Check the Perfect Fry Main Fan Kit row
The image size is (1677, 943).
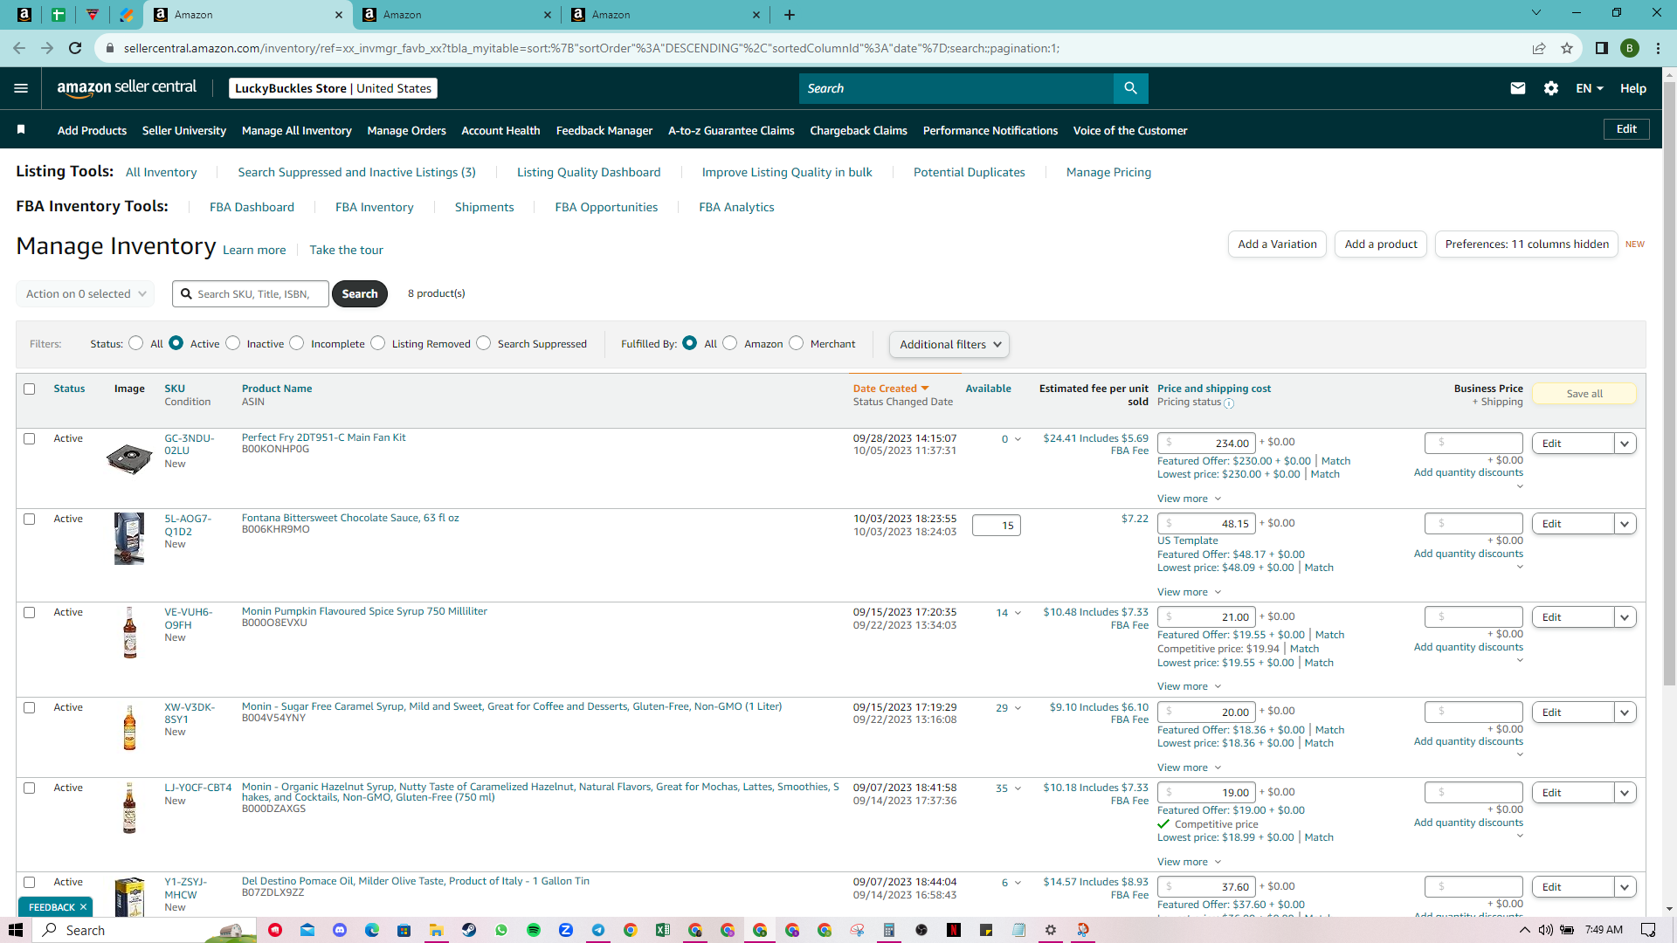point(30,439)
